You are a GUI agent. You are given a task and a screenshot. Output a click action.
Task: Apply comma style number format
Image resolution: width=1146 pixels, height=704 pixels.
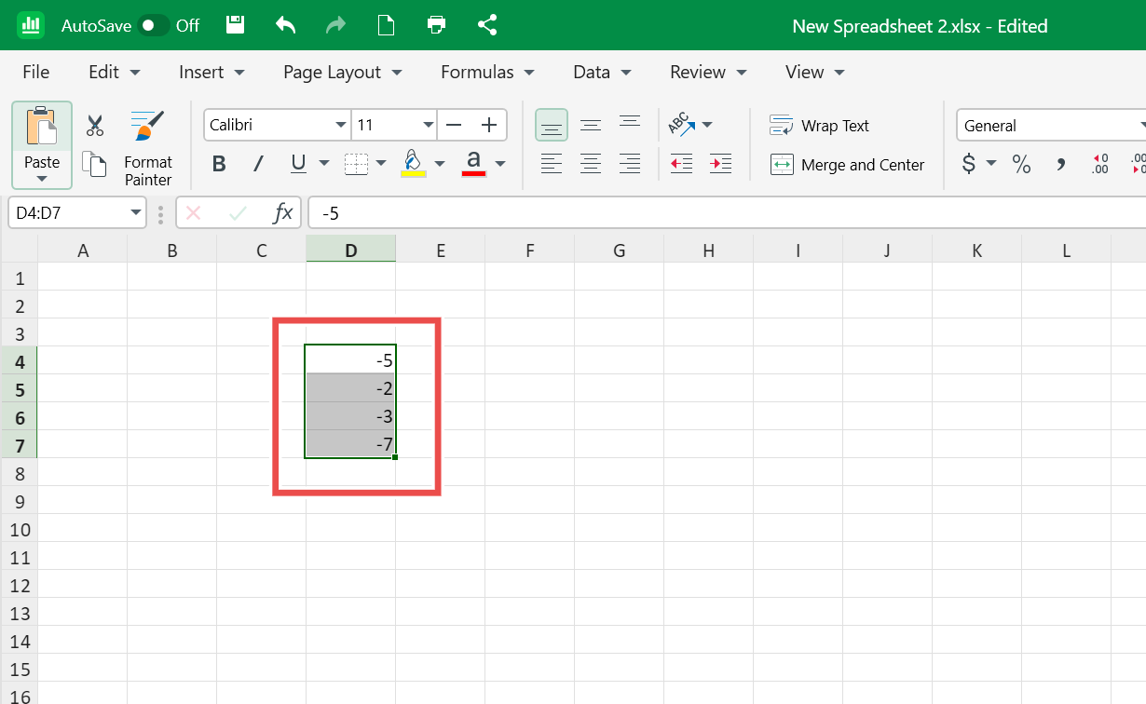(x=1060, y=166)
